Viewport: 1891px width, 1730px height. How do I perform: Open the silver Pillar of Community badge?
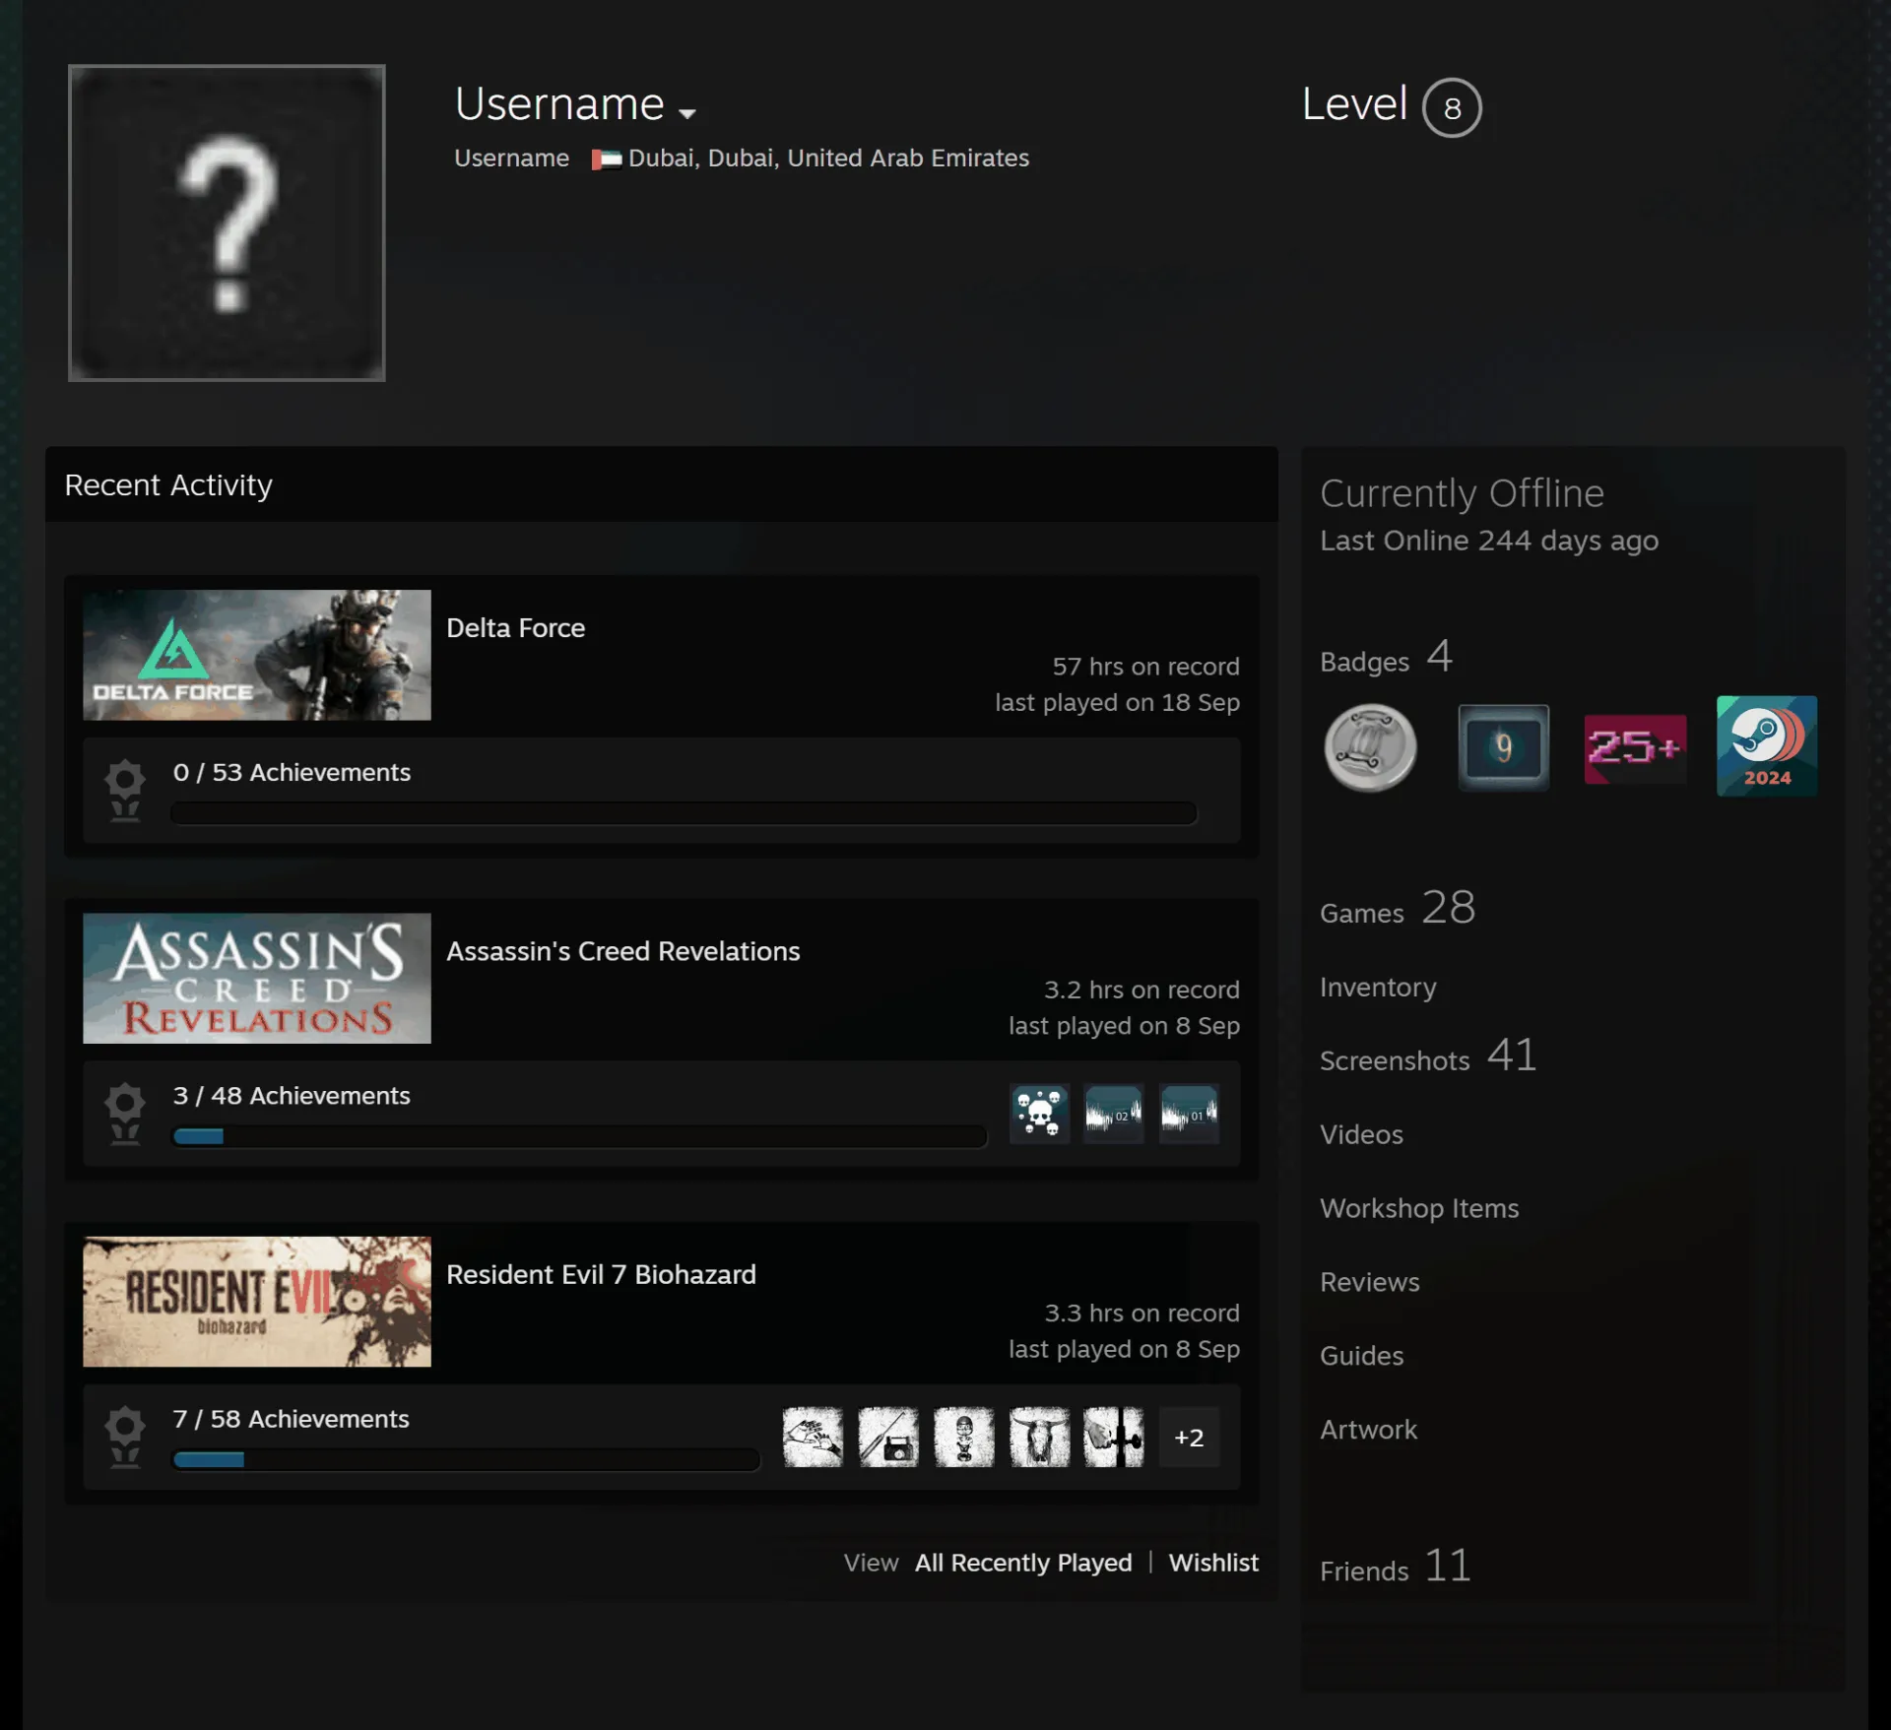[1371, 746]
